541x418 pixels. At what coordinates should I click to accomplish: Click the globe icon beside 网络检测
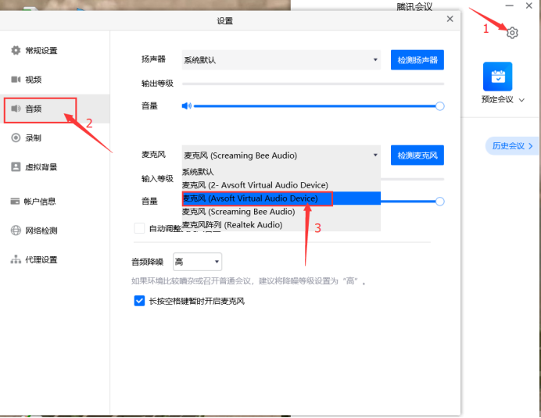click(16, 230)
